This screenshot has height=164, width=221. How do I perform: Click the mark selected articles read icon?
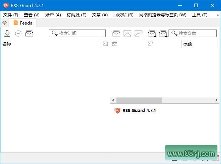[x=116, y=33]
